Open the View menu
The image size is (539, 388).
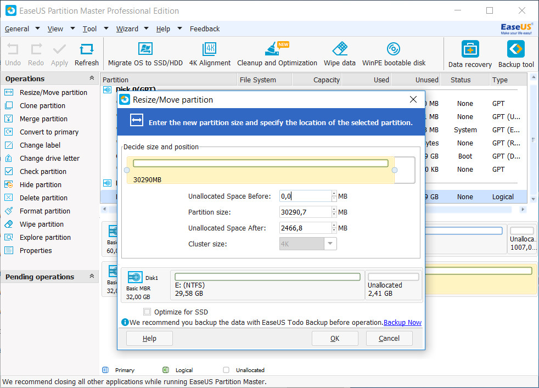pos(55,29)
